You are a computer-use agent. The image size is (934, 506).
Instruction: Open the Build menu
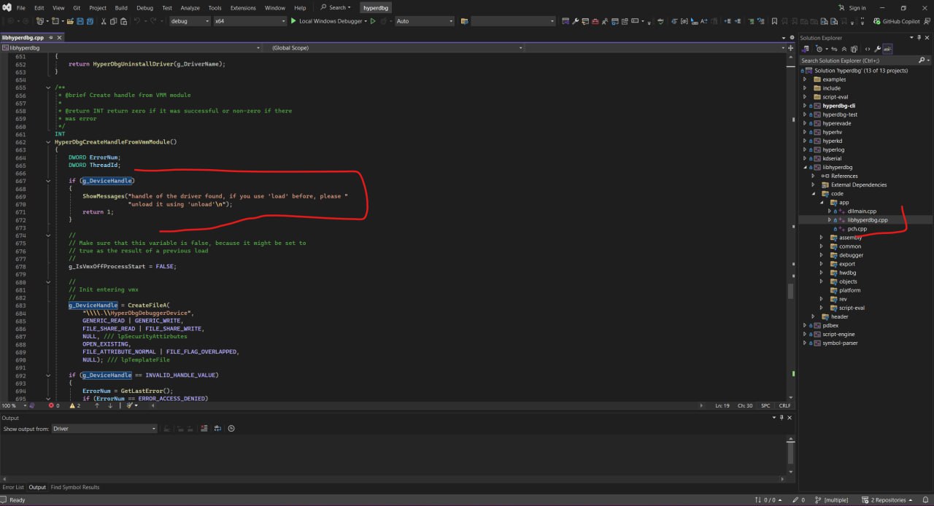click(121, 8)
